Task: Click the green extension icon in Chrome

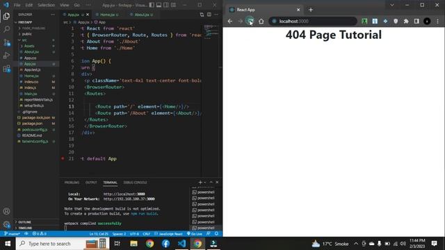Action: tap(364, 21)
